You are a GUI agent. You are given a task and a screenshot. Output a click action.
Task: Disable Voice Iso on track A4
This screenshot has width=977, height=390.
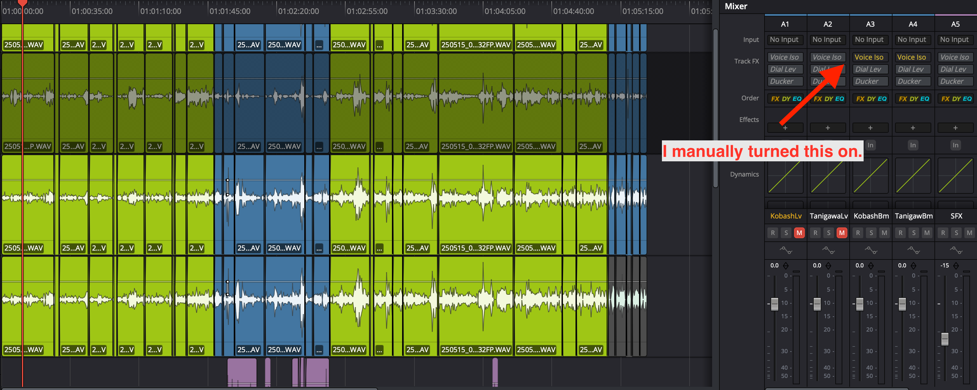tap(913, 57)
